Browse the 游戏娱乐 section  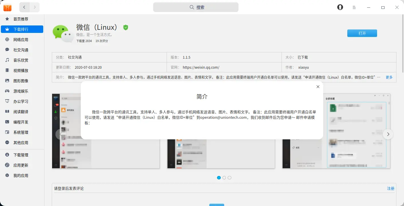pyautogui.click(x=21, y=91)
